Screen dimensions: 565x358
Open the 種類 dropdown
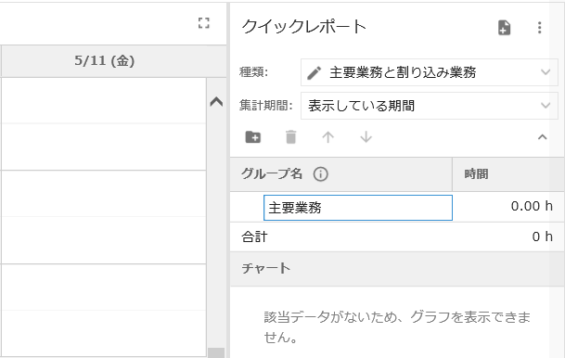tap(430, 72)
